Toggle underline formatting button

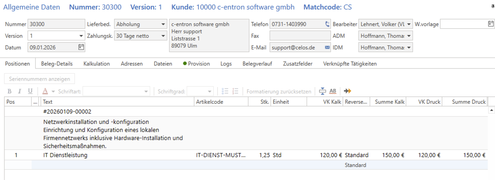pos(30,91)
